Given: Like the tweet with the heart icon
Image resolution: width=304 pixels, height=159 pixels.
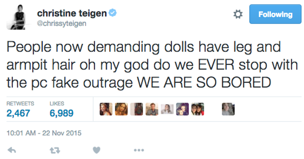Looking at the screenshot, I should coord(96,151).
